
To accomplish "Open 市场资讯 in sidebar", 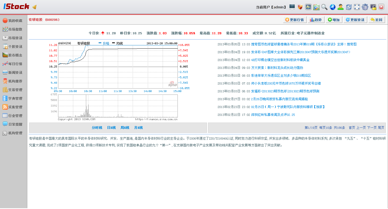I will coord(12,38).
